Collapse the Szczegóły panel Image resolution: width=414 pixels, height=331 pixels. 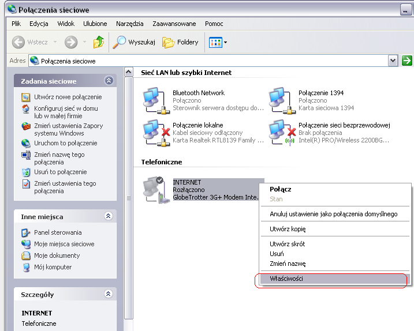point(108,294)
